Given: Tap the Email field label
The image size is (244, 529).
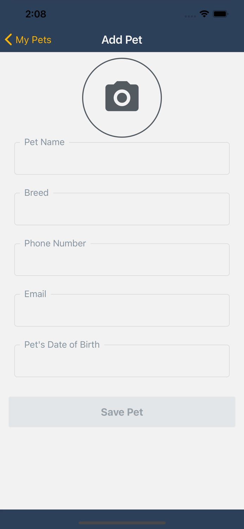Looking at the screenshot, I should pos(35,294).
